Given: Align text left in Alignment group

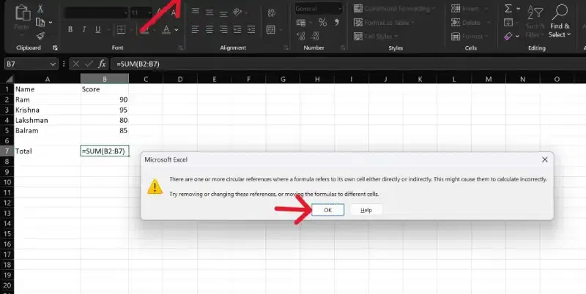Looking at the screenshot, I should click(x=195, y=29).
